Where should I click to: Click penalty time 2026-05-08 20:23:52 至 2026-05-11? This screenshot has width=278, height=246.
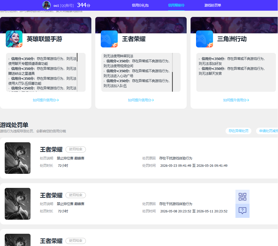click(194, 211)
